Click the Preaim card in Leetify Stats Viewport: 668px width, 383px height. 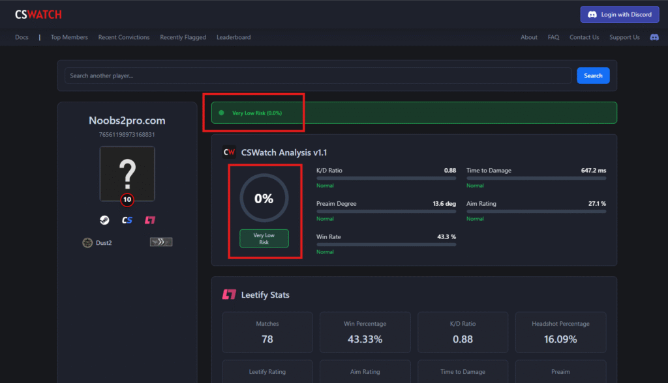click(560, 371)
